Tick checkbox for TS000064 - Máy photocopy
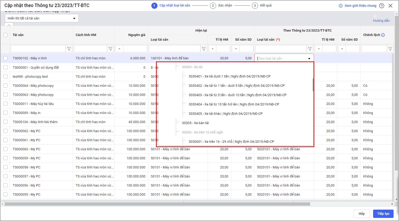The image size is (399, 221). [5, 85]
